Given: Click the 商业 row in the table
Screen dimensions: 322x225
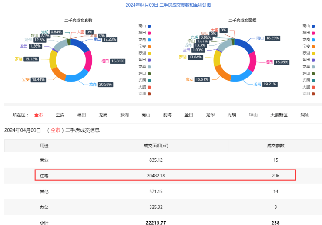Looking at the screenshot, I should 44,160.
